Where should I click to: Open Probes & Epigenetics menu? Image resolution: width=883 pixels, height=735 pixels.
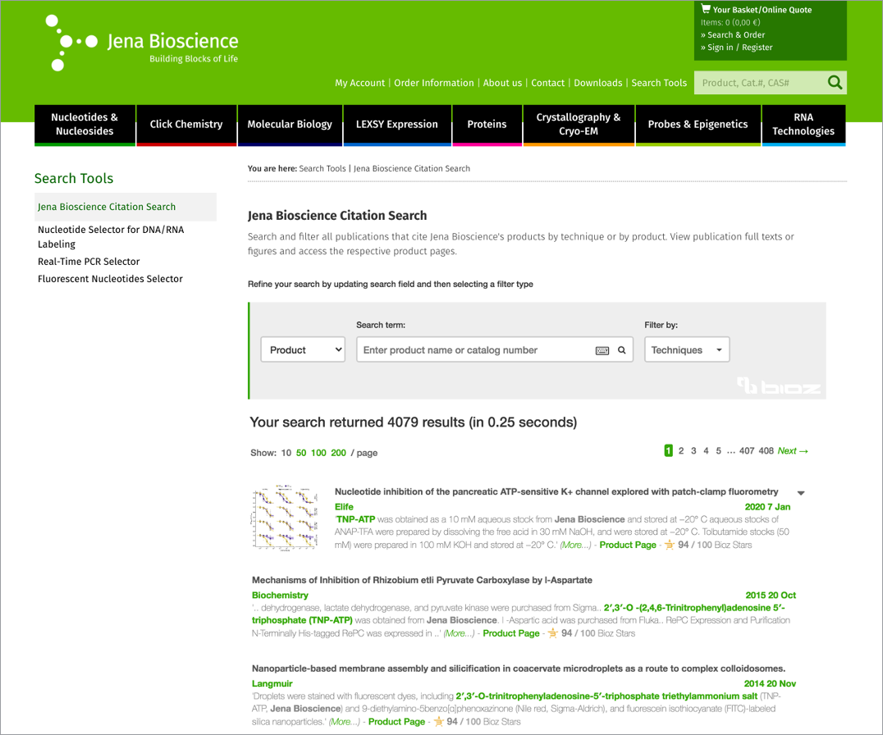click(698, 125)
